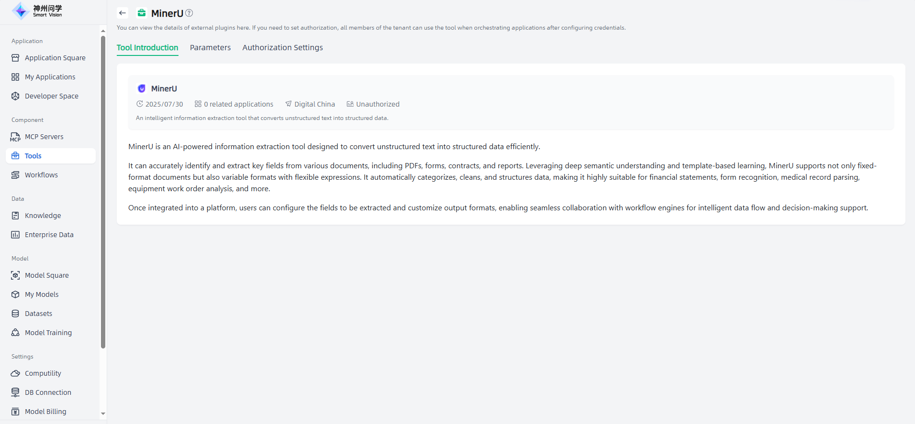The width and height of the screenshot is (915, 424).
Task: Open Developer Space
Action: click(51, 96)
